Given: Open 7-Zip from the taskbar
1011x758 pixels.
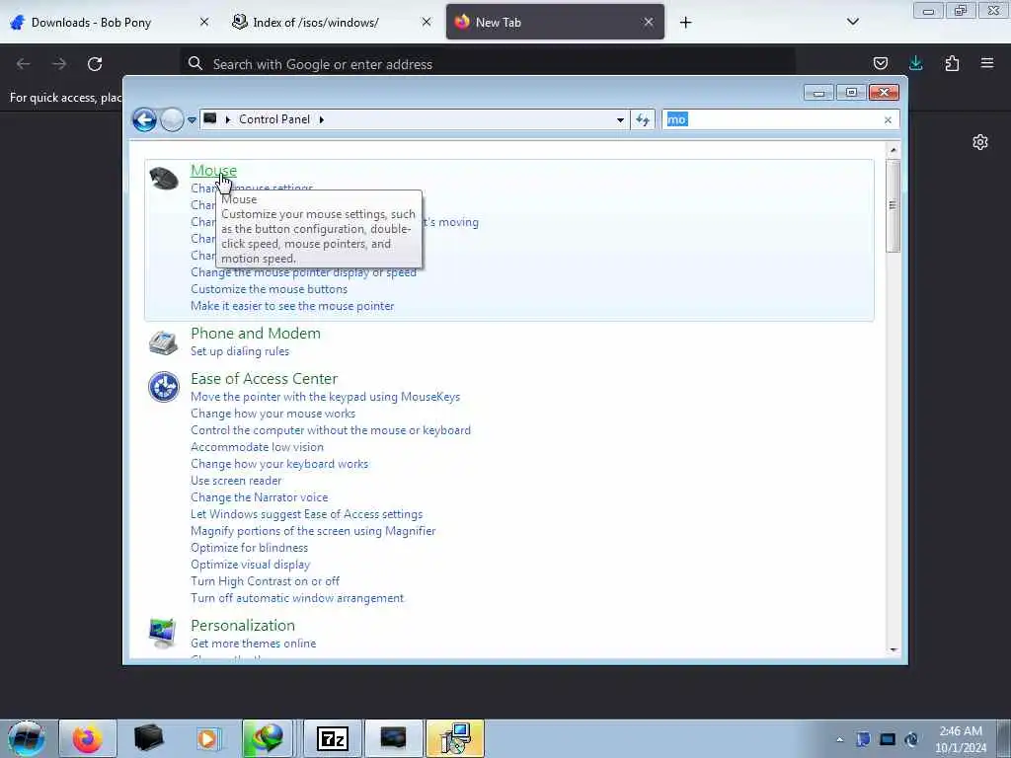Looking at the screenshot, I should [333, 738].
